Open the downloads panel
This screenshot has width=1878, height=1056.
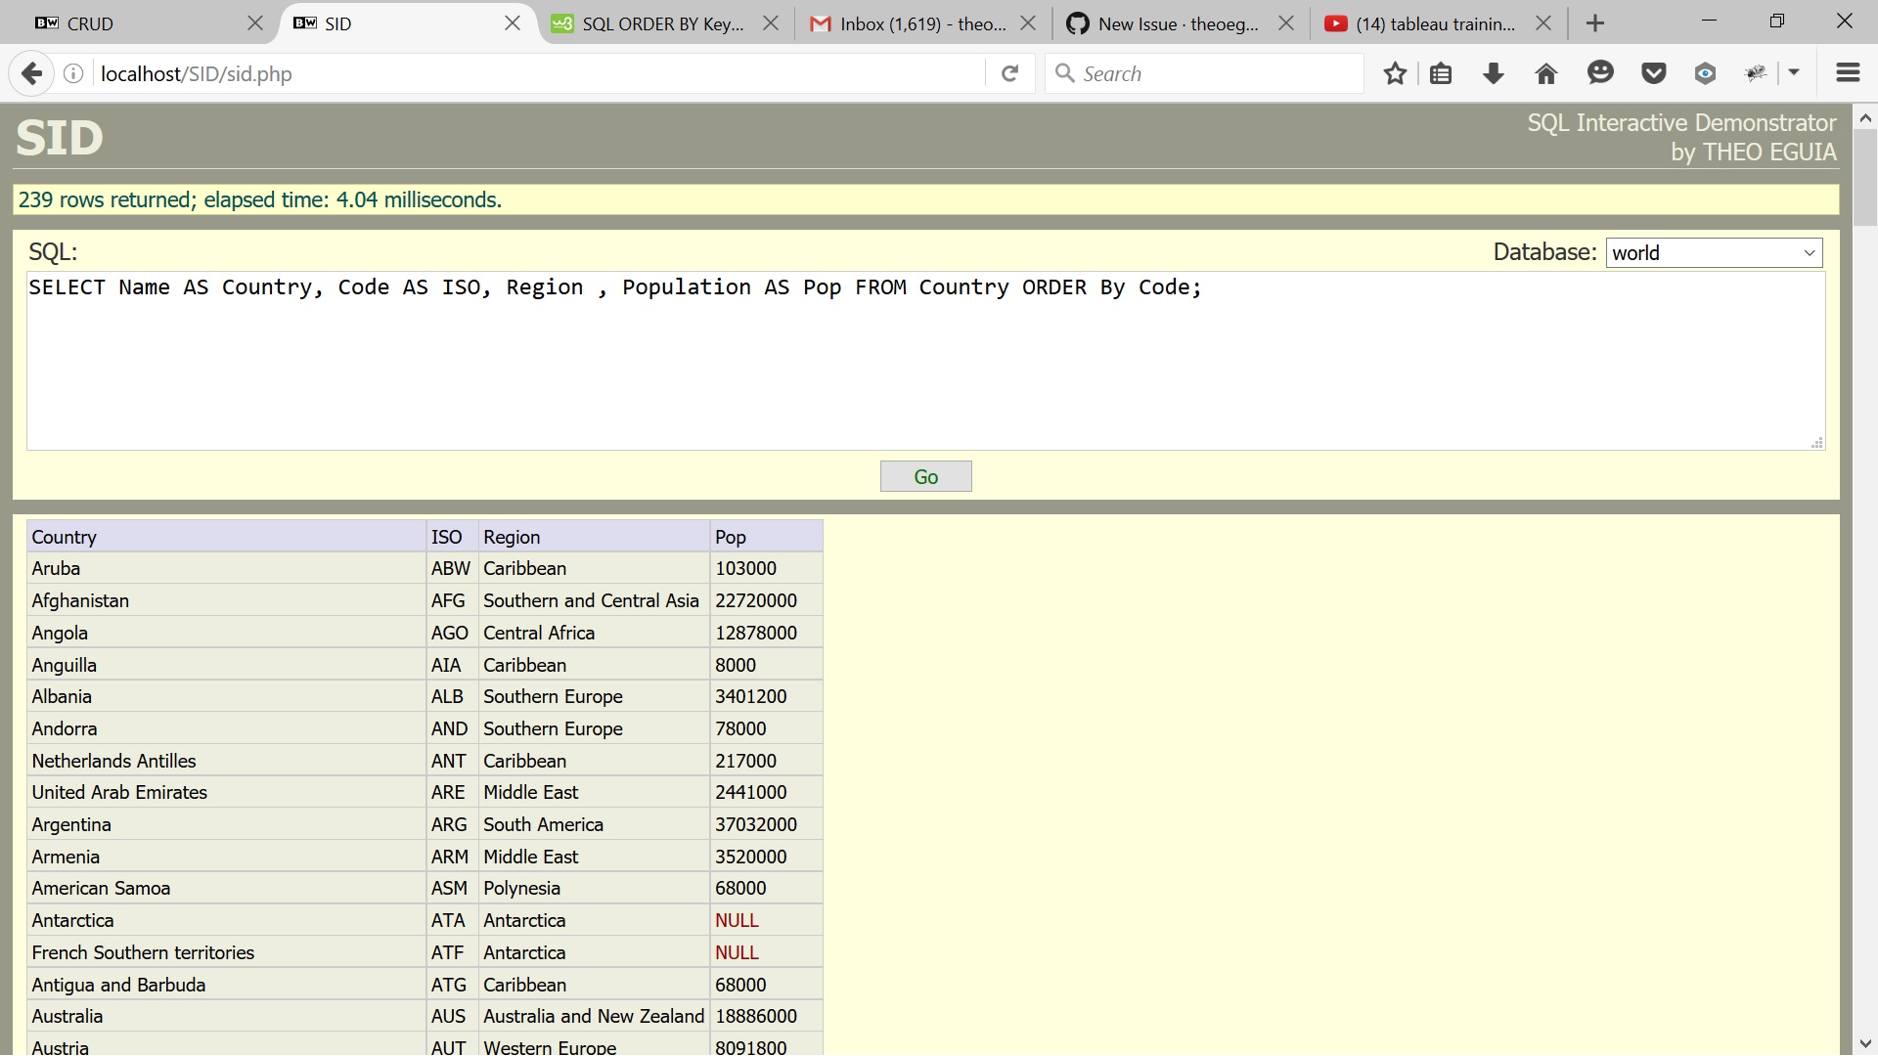pos(1493,73)
